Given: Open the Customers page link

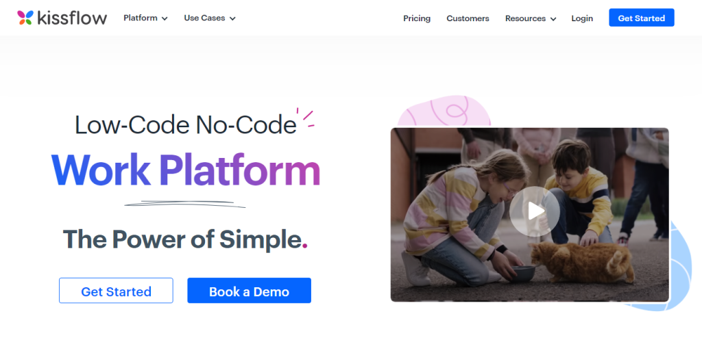Looking at the screenshot, I should (x=468, y=18).
